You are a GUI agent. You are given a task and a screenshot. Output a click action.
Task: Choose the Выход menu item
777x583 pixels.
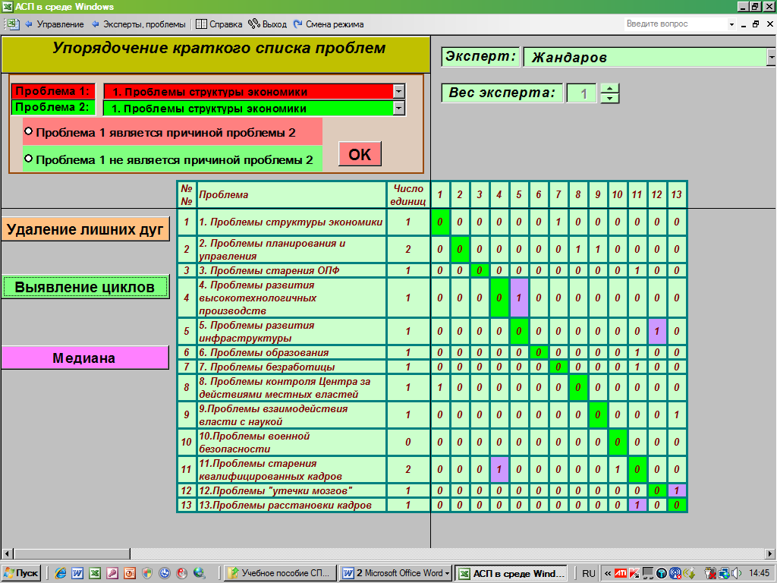click(x=275, y=24)
